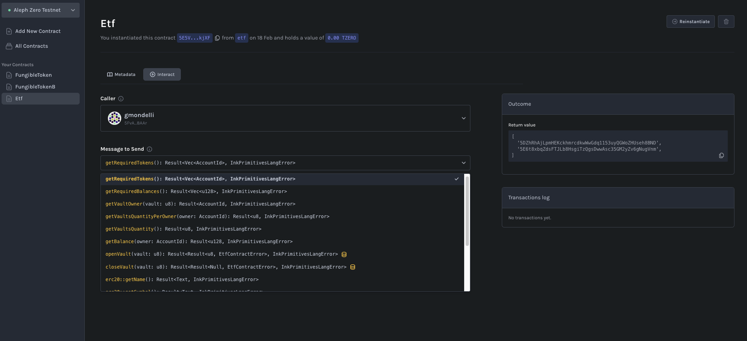The width and height of the screenshot is (747, 341).
Task: Click the green network status dot
Action: (x=9, y=10)
